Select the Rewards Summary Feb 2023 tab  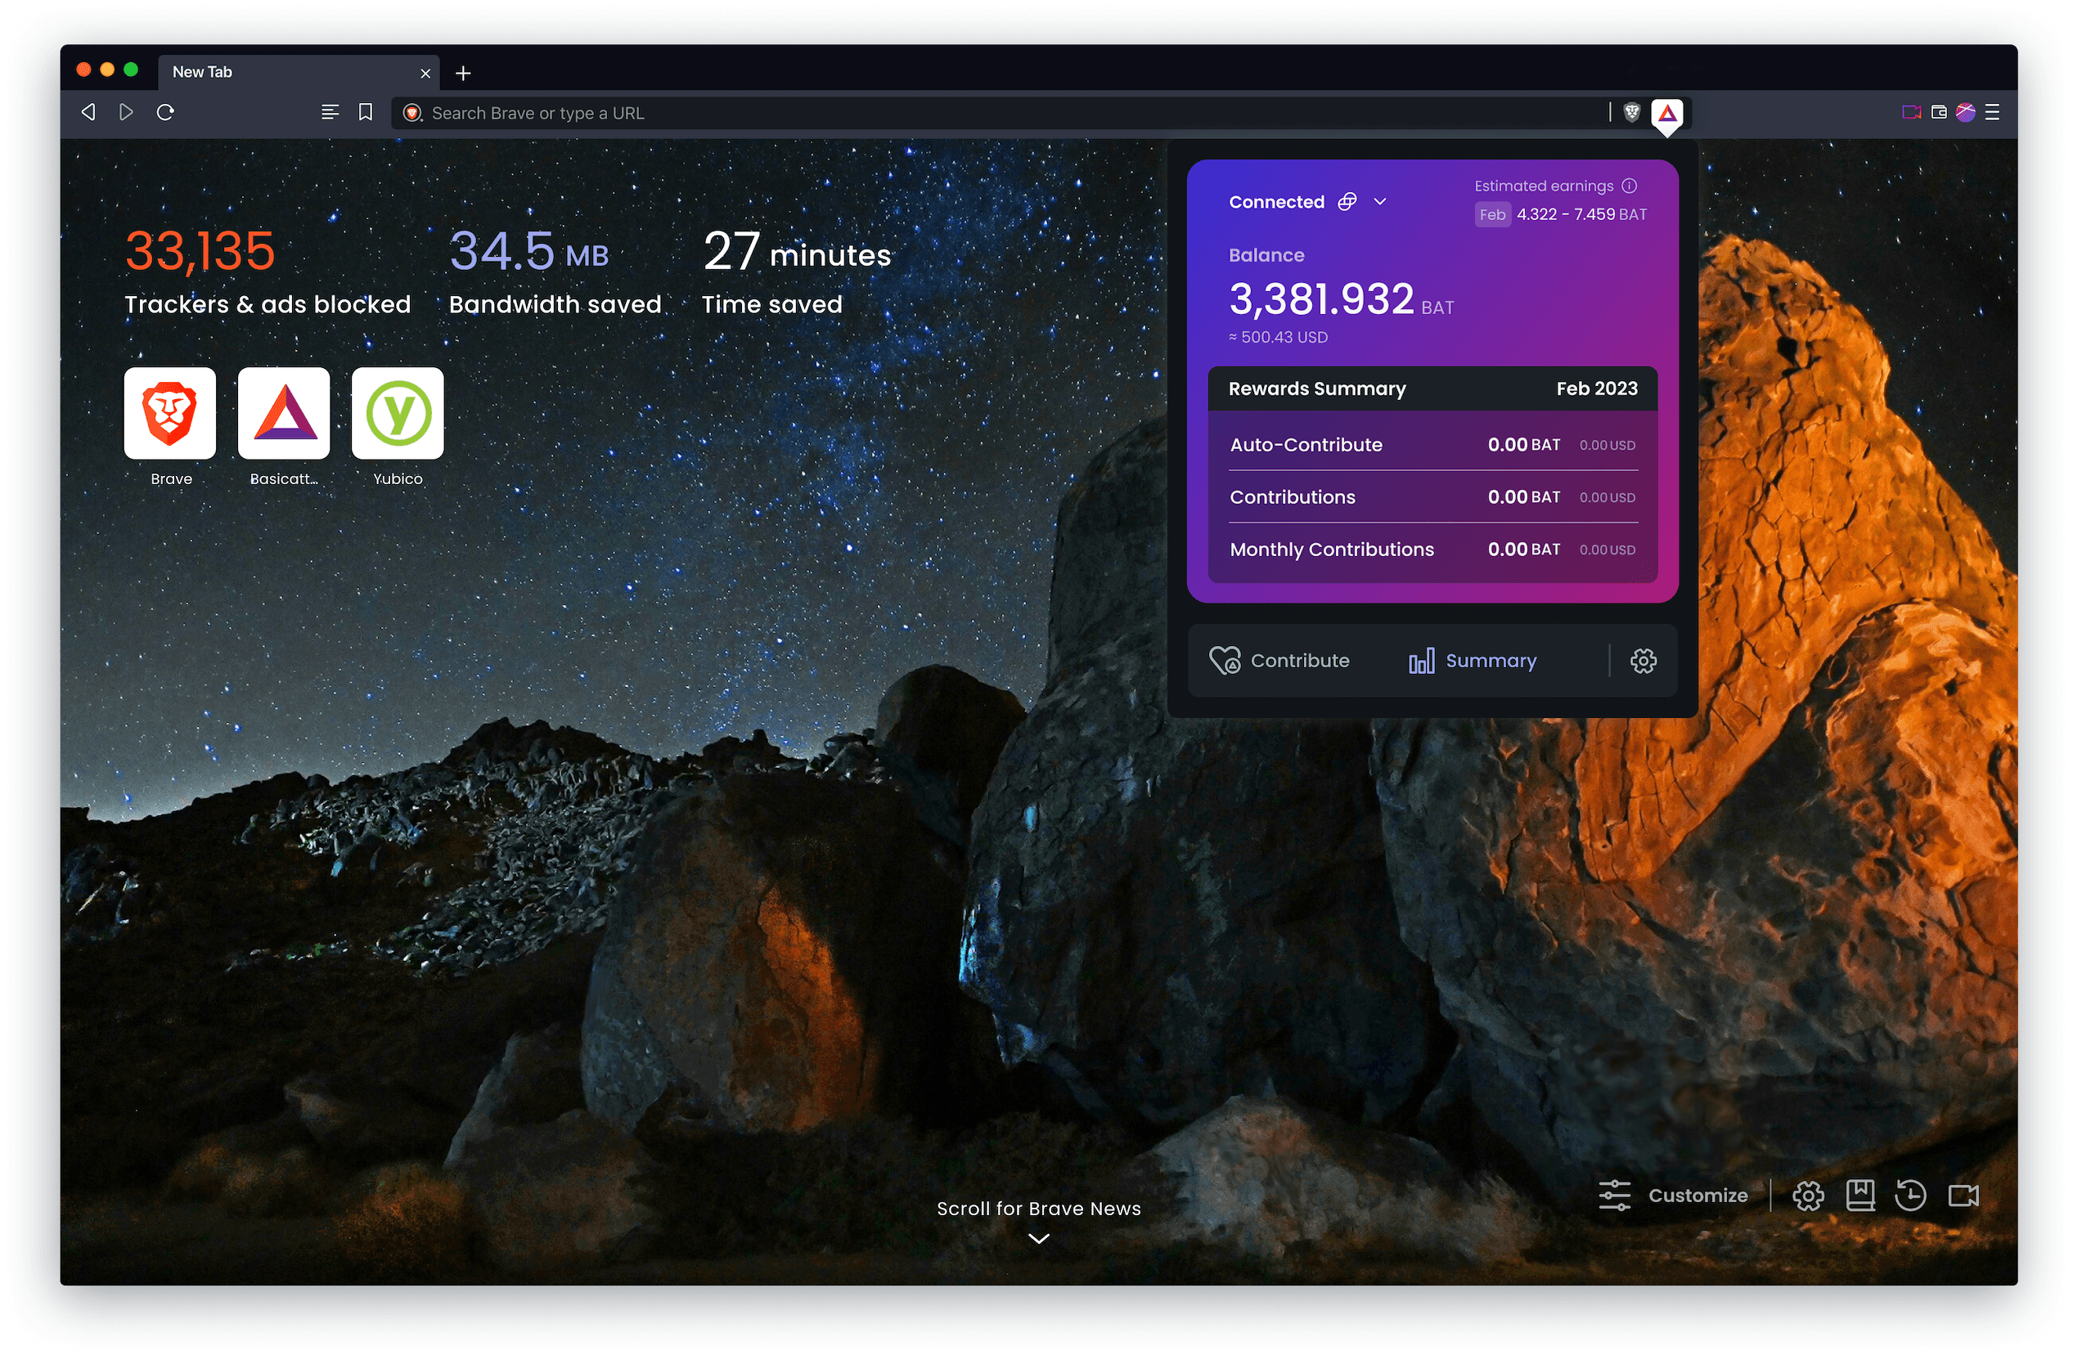tap(1430, 390)
